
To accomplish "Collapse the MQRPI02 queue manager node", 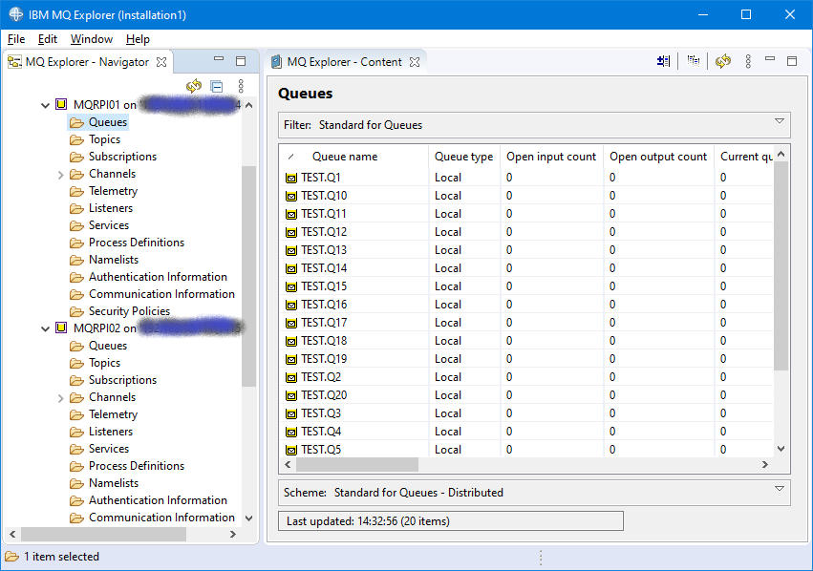I will 44,328.
